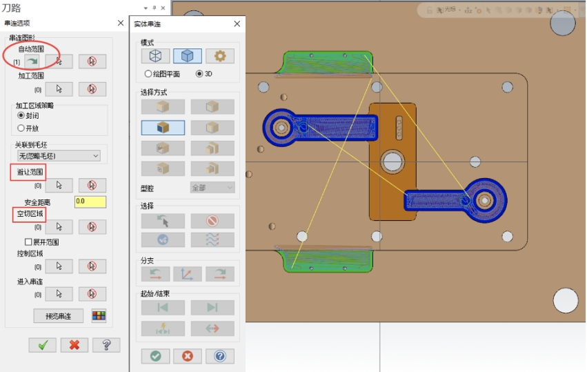Click the blue checkmark-plus icon under 选择

coord(163,239)
